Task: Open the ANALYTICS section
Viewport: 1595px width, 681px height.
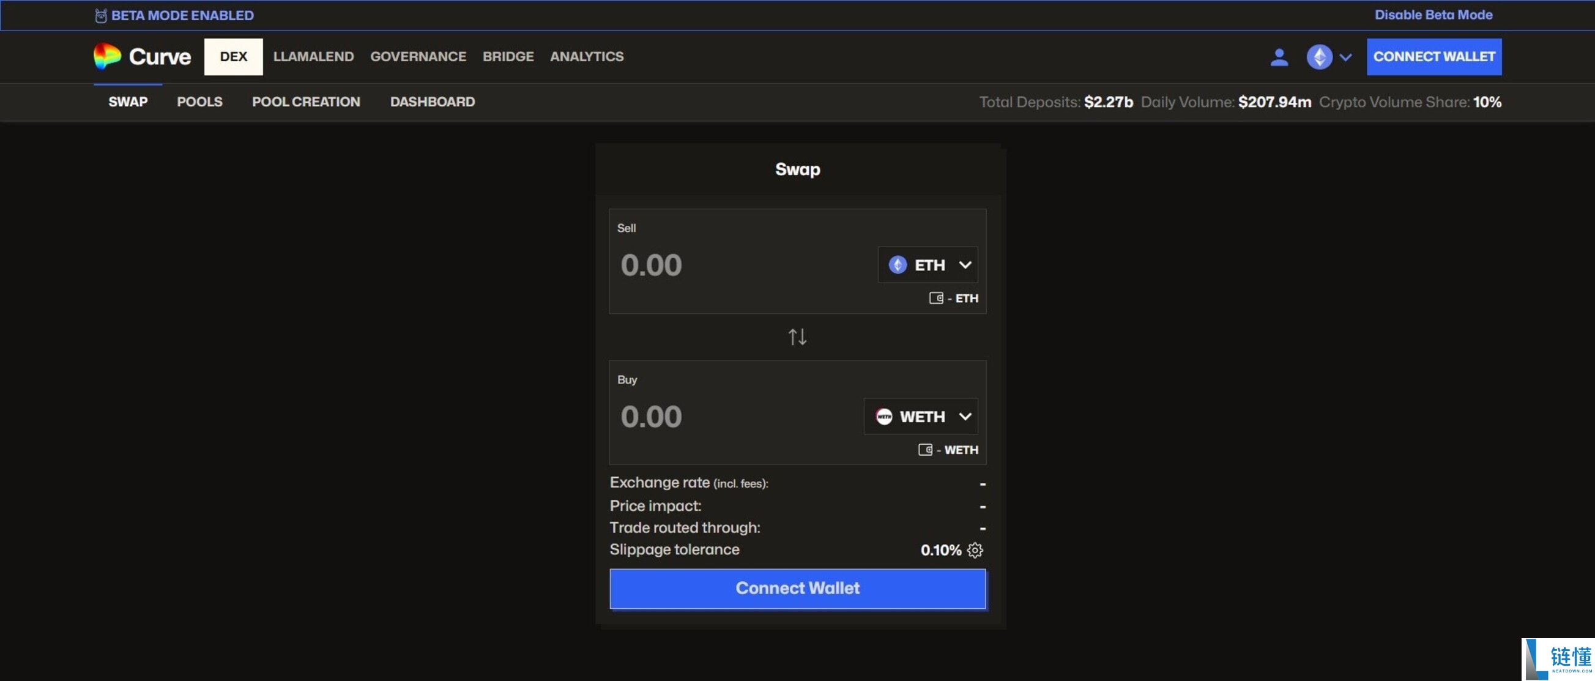Action: pos(587,56)
